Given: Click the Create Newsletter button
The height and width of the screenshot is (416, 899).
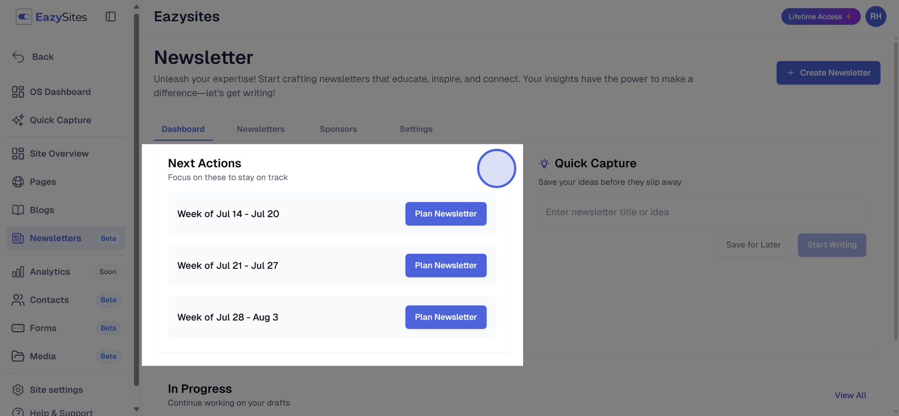Looking at the screenshot, I should (828, 73).
